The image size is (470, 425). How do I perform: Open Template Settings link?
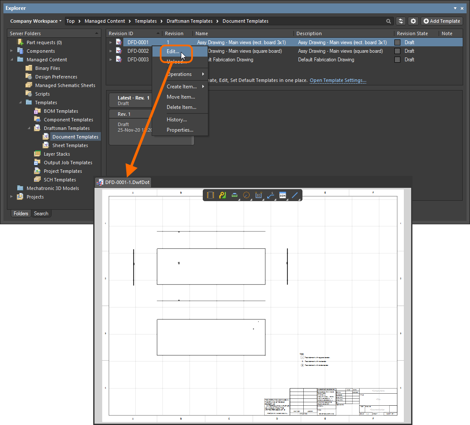[x=338, y=80]
